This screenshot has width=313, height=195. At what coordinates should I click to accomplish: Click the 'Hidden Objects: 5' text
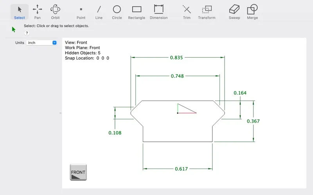click(83, 53)
